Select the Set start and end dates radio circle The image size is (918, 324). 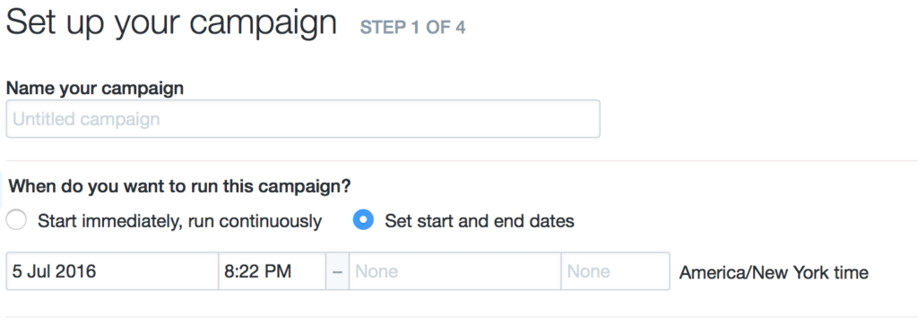[x=363, y=220]
